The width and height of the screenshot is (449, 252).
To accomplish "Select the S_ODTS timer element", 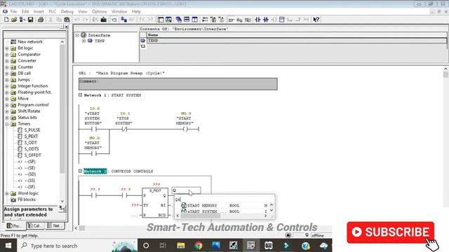I will pyautogui.click(x=31, y=149).
